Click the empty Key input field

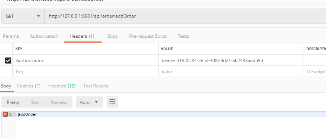(86, 72)
